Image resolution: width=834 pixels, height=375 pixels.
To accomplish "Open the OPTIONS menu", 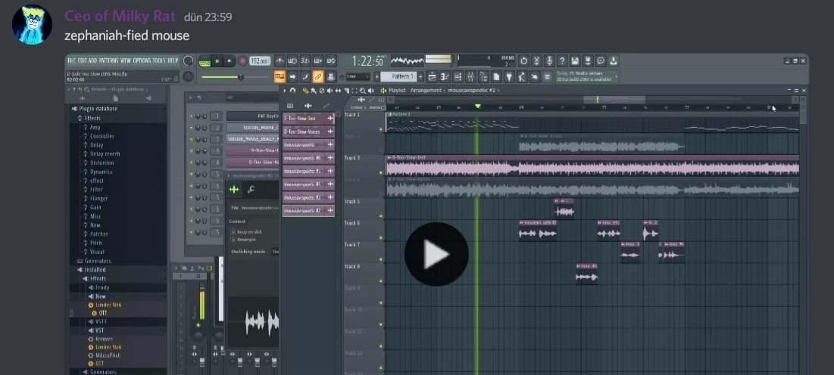I will pyautogui.click(x=142, y=60).
